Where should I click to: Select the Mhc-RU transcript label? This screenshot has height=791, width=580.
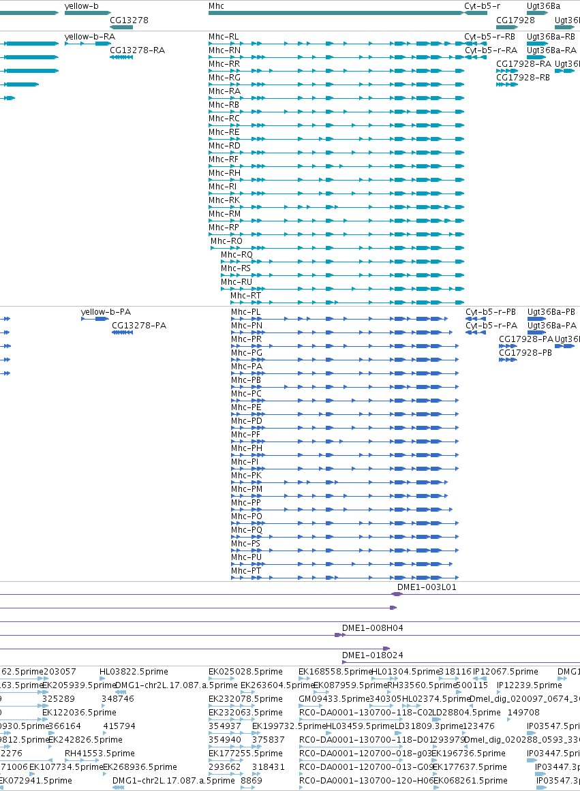point(236,282)
